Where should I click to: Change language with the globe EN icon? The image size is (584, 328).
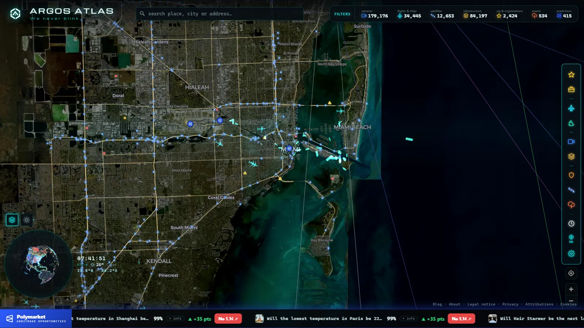tap(571, 239)
